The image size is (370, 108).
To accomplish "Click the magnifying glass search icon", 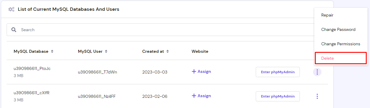I will pyautogui.click(x=14, y=30).
